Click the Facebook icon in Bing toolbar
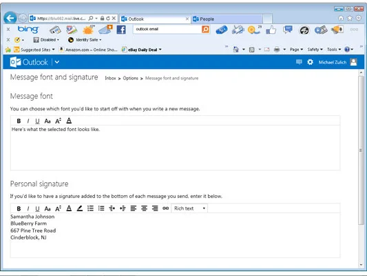The height and width of the screenshot is (276, 367). click(121, 30)
